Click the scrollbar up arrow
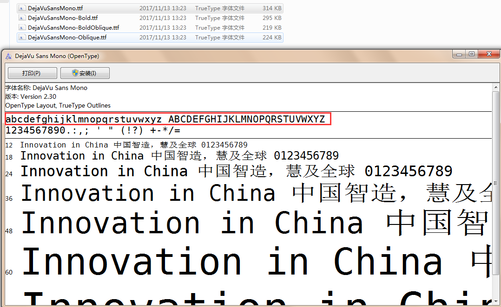 [495, 87]
